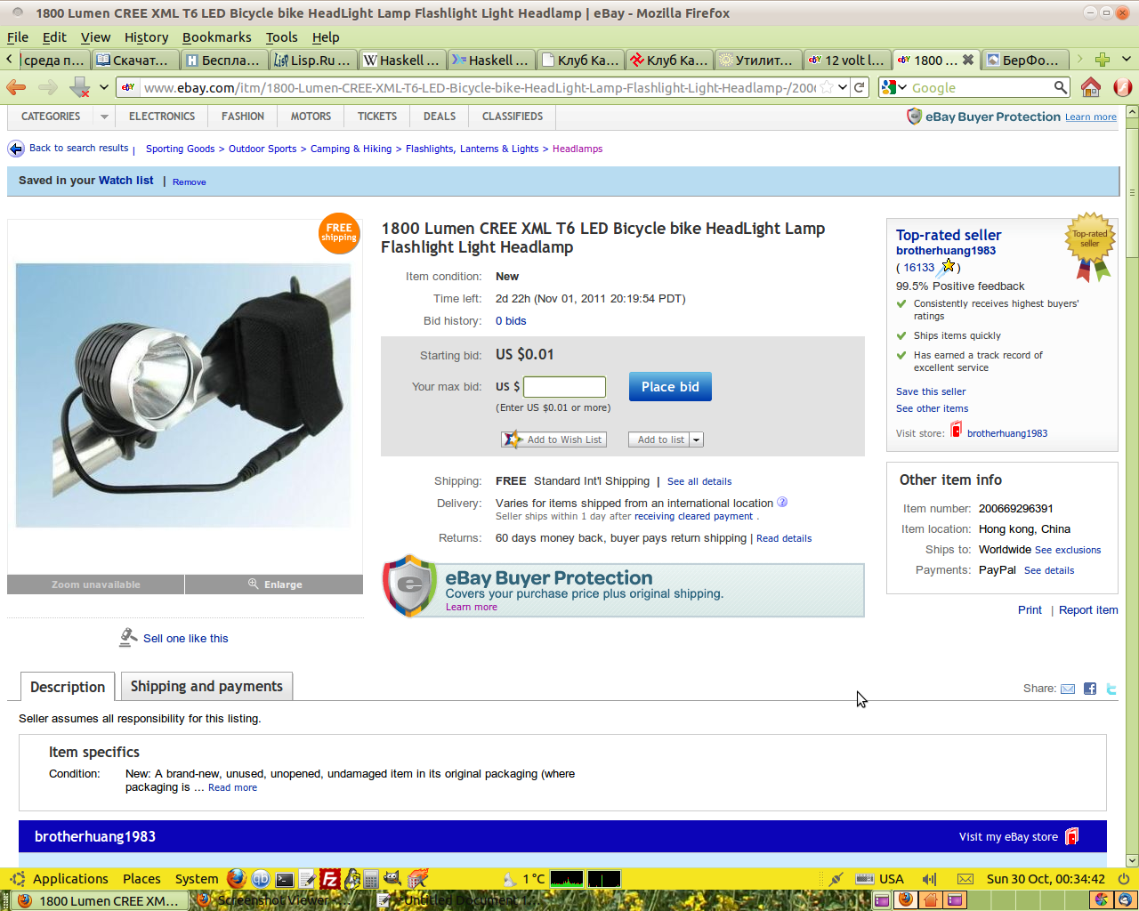
Task: Reload the page with refresh icon
Action: coord(859,87)
